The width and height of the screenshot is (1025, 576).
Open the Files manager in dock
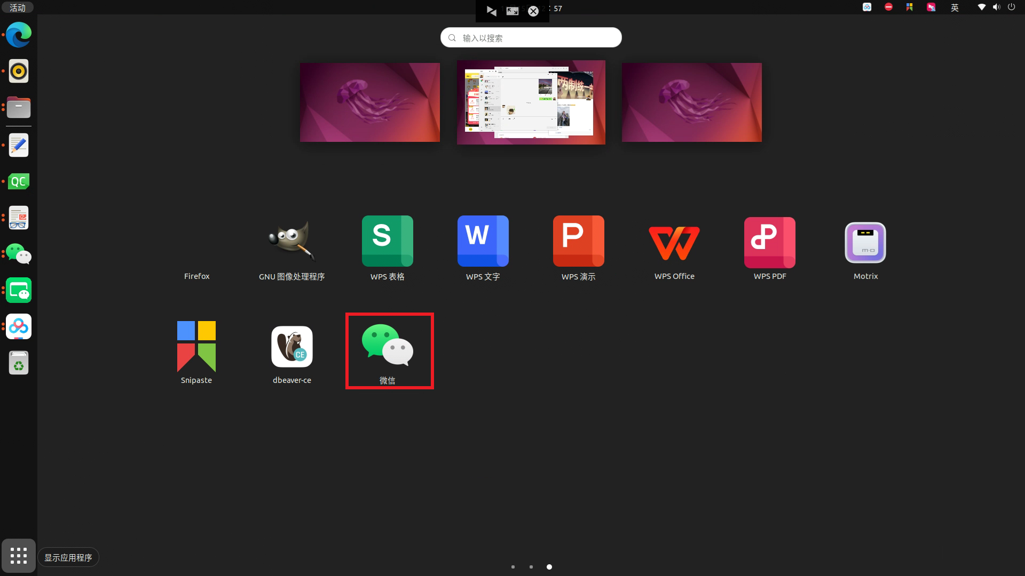(19, 107)
